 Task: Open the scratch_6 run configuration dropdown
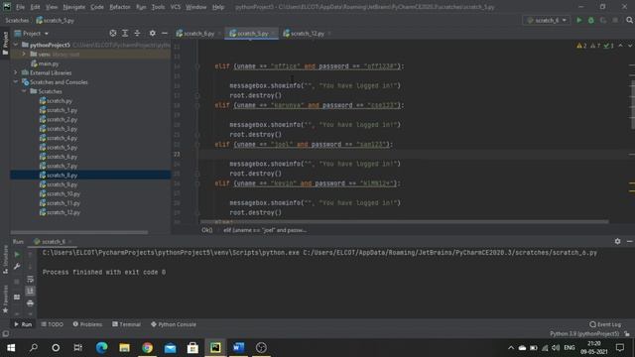tap(547, 20)
